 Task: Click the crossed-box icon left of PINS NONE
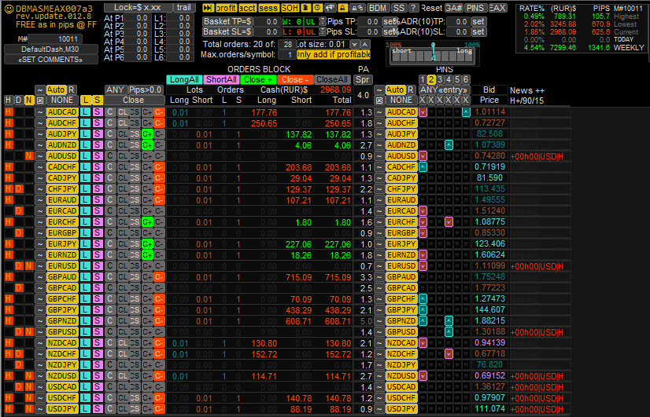(379, 100)
